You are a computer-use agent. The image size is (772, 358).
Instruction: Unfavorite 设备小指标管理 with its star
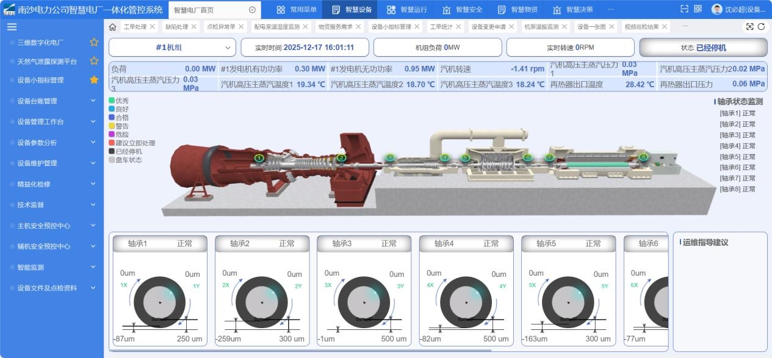click(94, 80)
